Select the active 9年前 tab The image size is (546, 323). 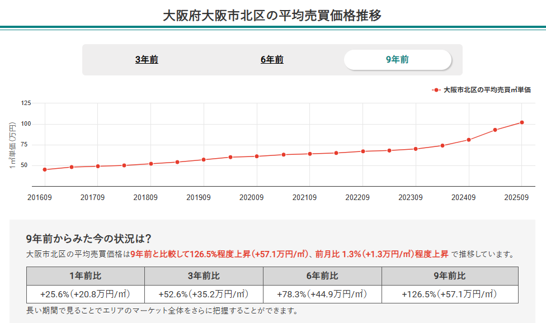(397, 60)
